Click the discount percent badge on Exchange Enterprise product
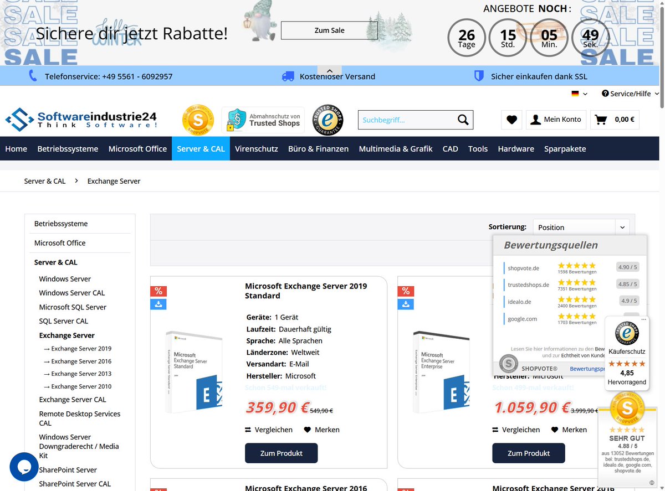 point(406,291)
